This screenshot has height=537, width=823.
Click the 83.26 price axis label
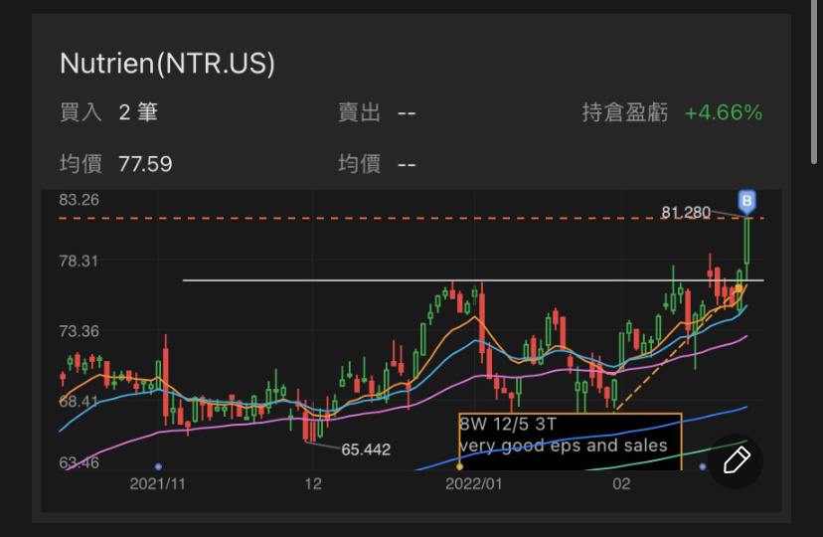[x=80, y=200]
